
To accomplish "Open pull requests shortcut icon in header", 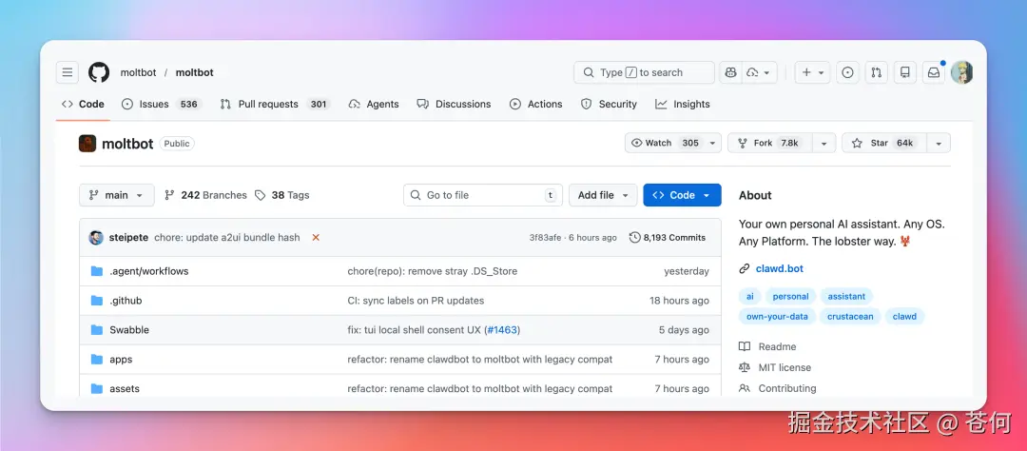I will (877, 72).
